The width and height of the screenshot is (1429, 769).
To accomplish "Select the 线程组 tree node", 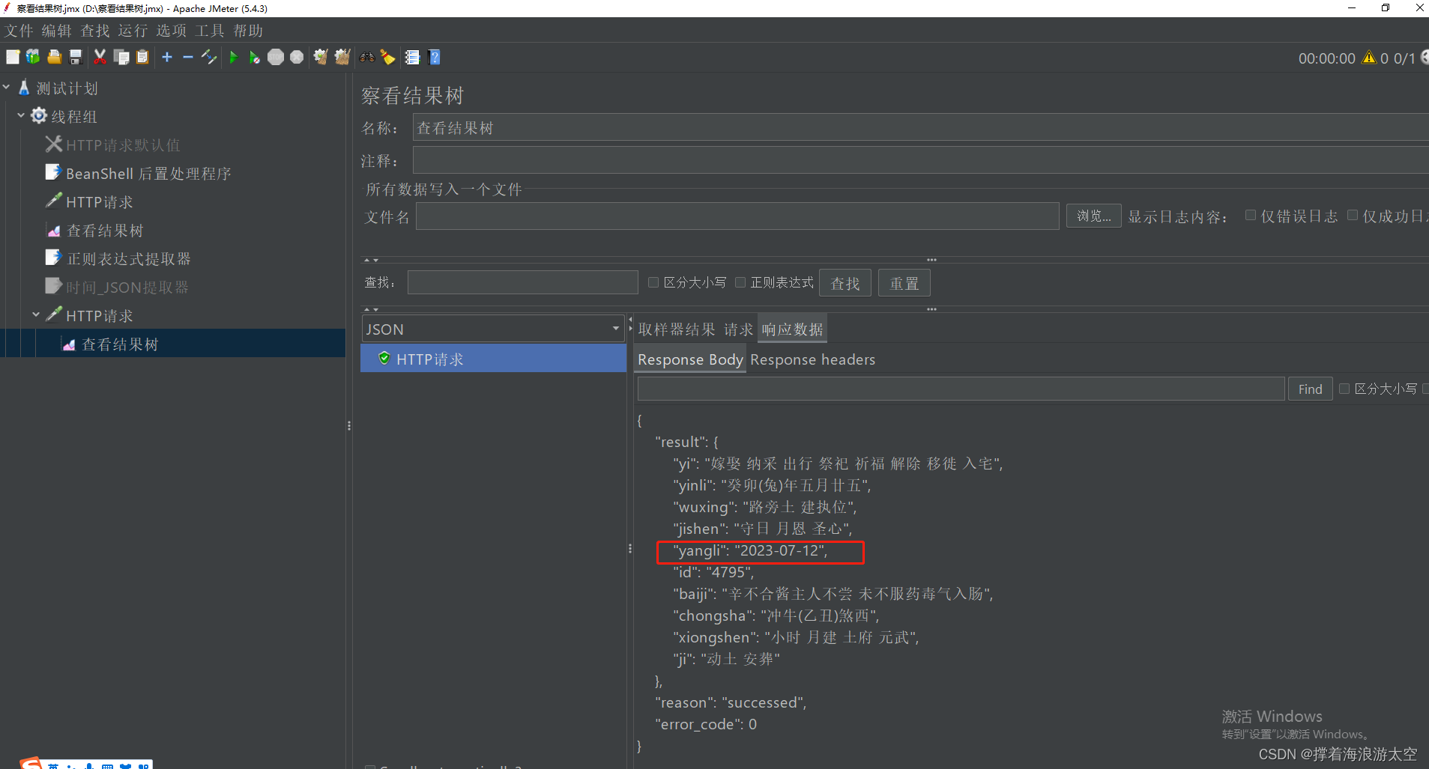I will (74, 117).
